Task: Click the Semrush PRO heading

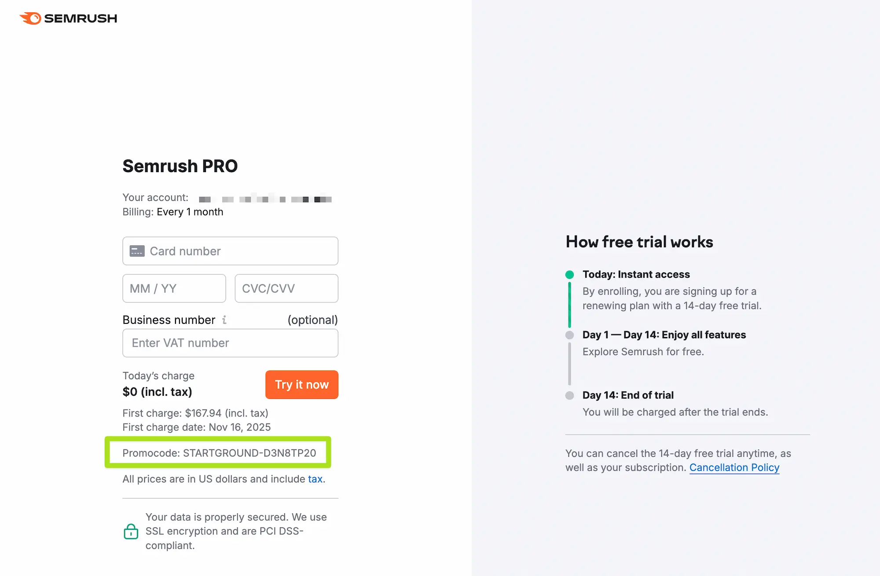Action: (x=180, y=166)
